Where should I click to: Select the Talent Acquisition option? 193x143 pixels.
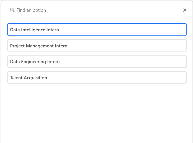(97, 77)
